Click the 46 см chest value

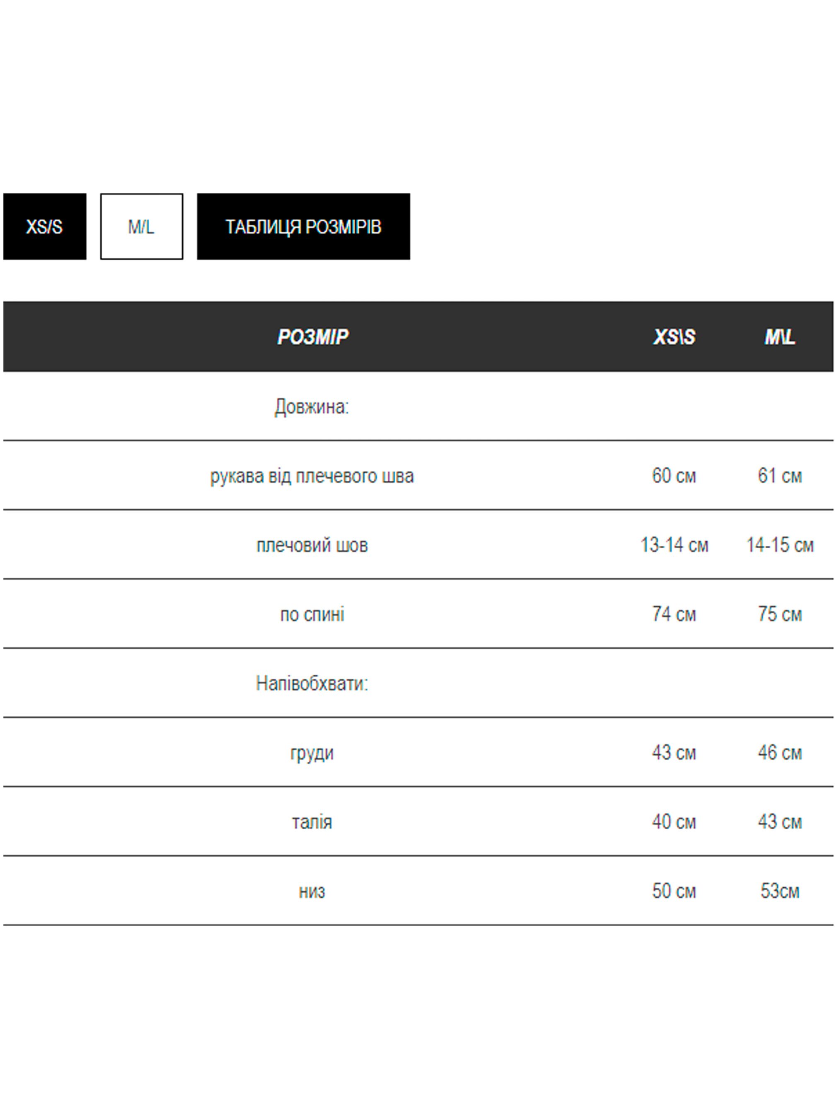click(780, 753)
